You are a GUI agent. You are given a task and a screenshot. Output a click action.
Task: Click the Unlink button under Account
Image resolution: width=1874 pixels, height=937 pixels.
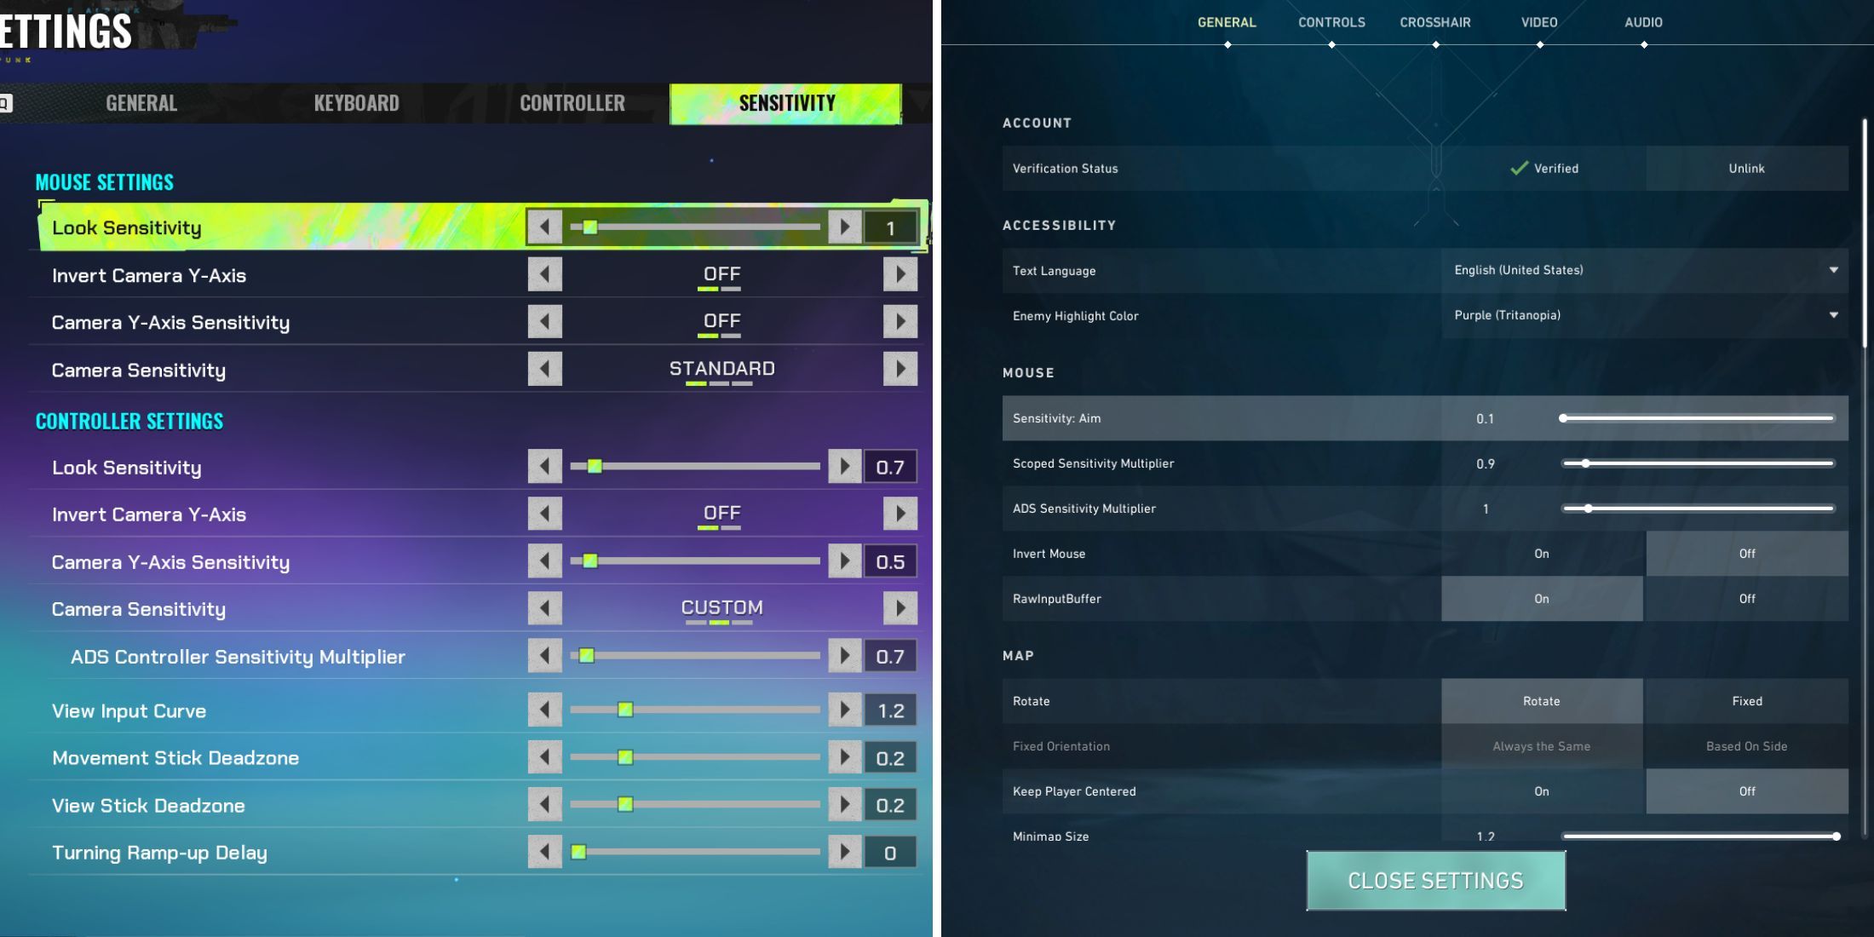1746,167
